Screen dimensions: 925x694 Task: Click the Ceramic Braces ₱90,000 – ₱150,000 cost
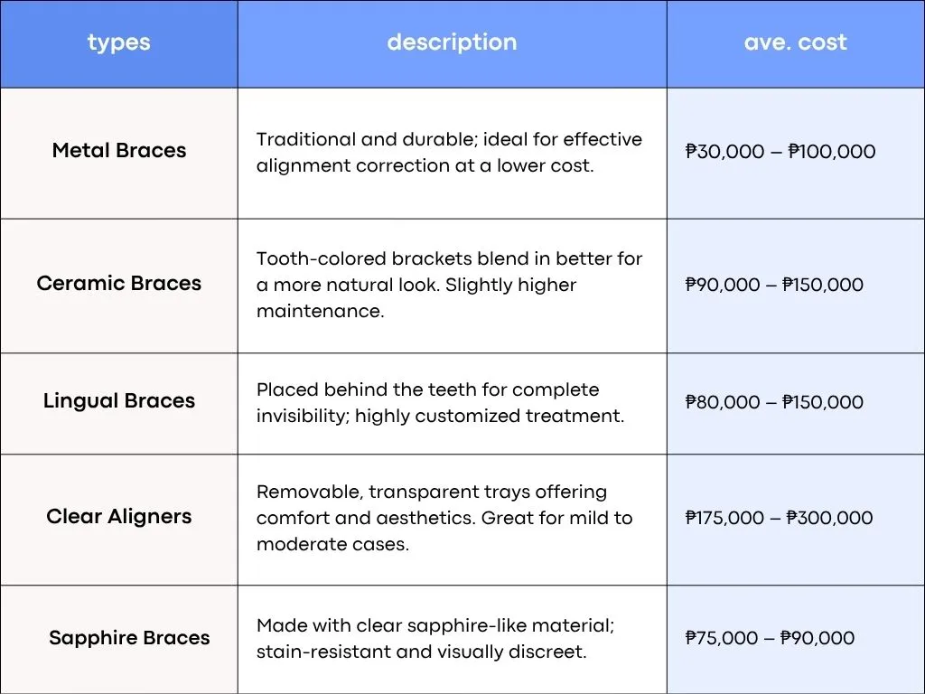coord(774,285)
